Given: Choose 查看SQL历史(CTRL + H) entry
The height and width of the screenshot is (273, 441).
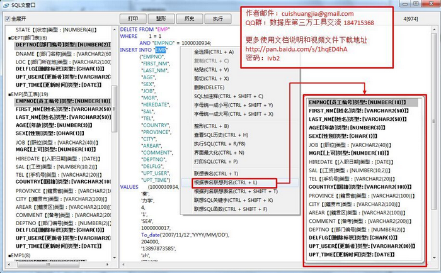Looking at the screenshot, I should point(221,135).
